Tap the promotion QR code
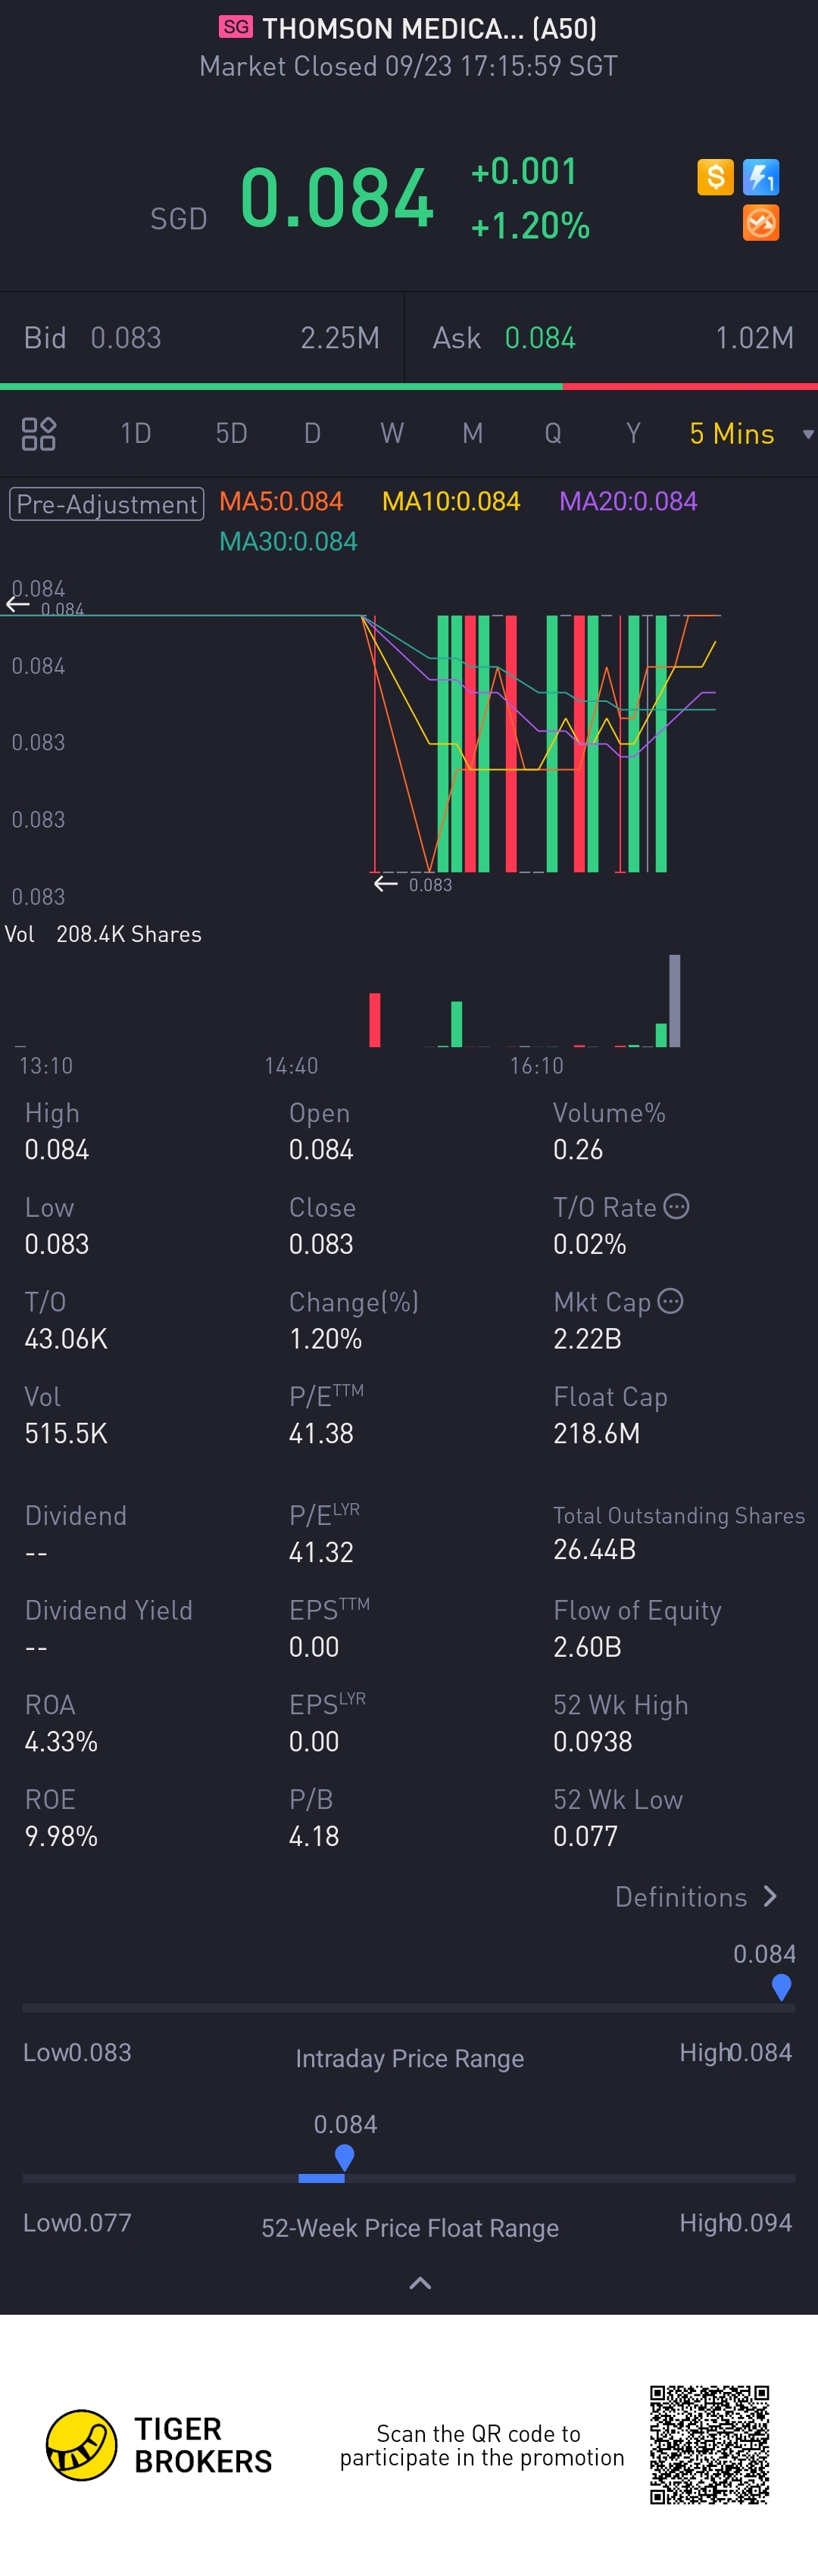The image size is (818, 2576). coord(709,2444)
